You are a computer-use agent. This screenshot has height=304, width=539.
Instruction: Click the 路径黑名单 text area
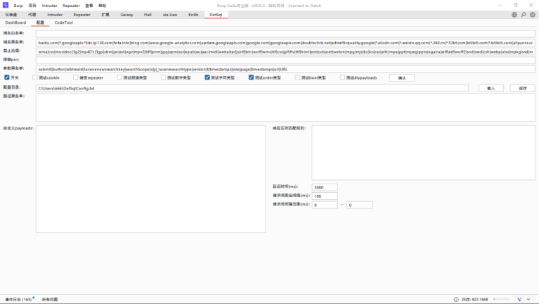pos(285,108)
